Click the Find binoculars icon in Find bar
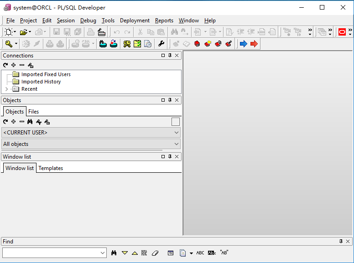 click(114, 253)
